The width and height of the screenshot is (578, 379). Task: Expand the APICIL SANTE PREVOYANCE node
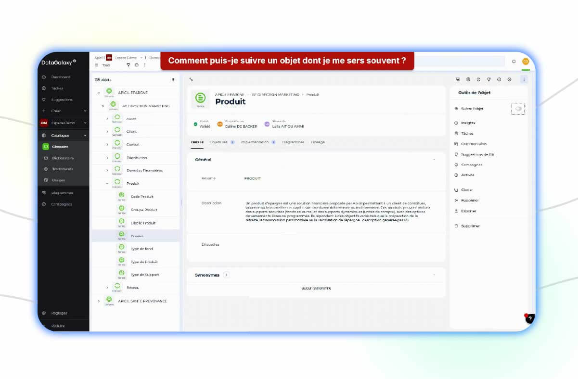coord(99,301)
